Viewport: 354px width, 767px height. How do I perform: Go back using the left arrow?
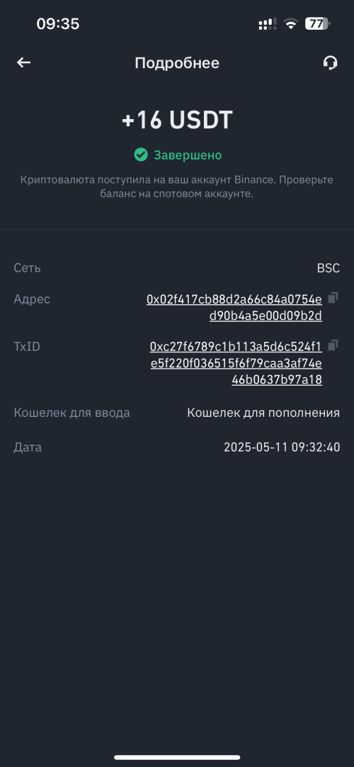point(23,62)
